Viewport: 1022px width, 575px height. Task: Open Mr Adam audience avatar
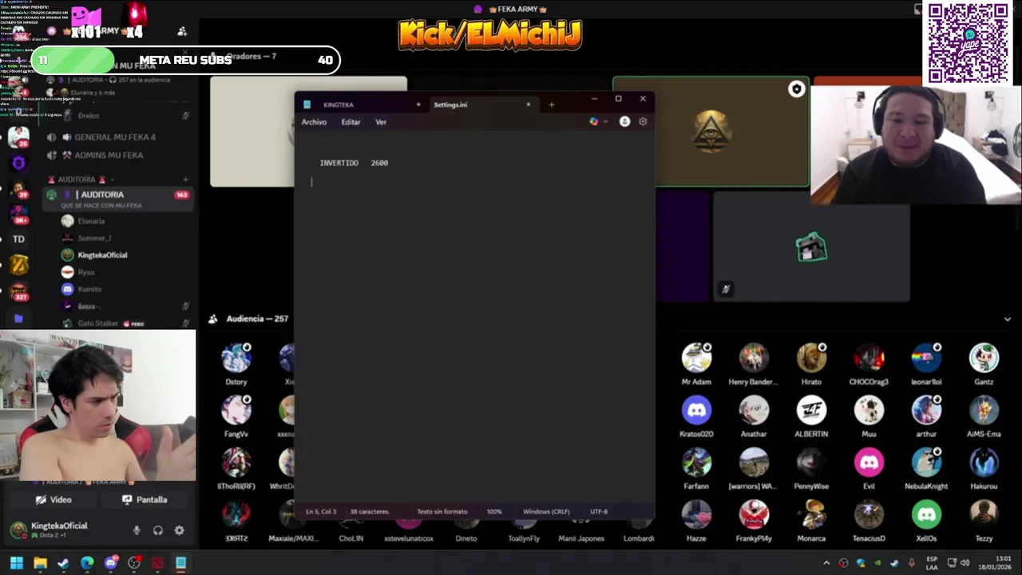point(696,359)
